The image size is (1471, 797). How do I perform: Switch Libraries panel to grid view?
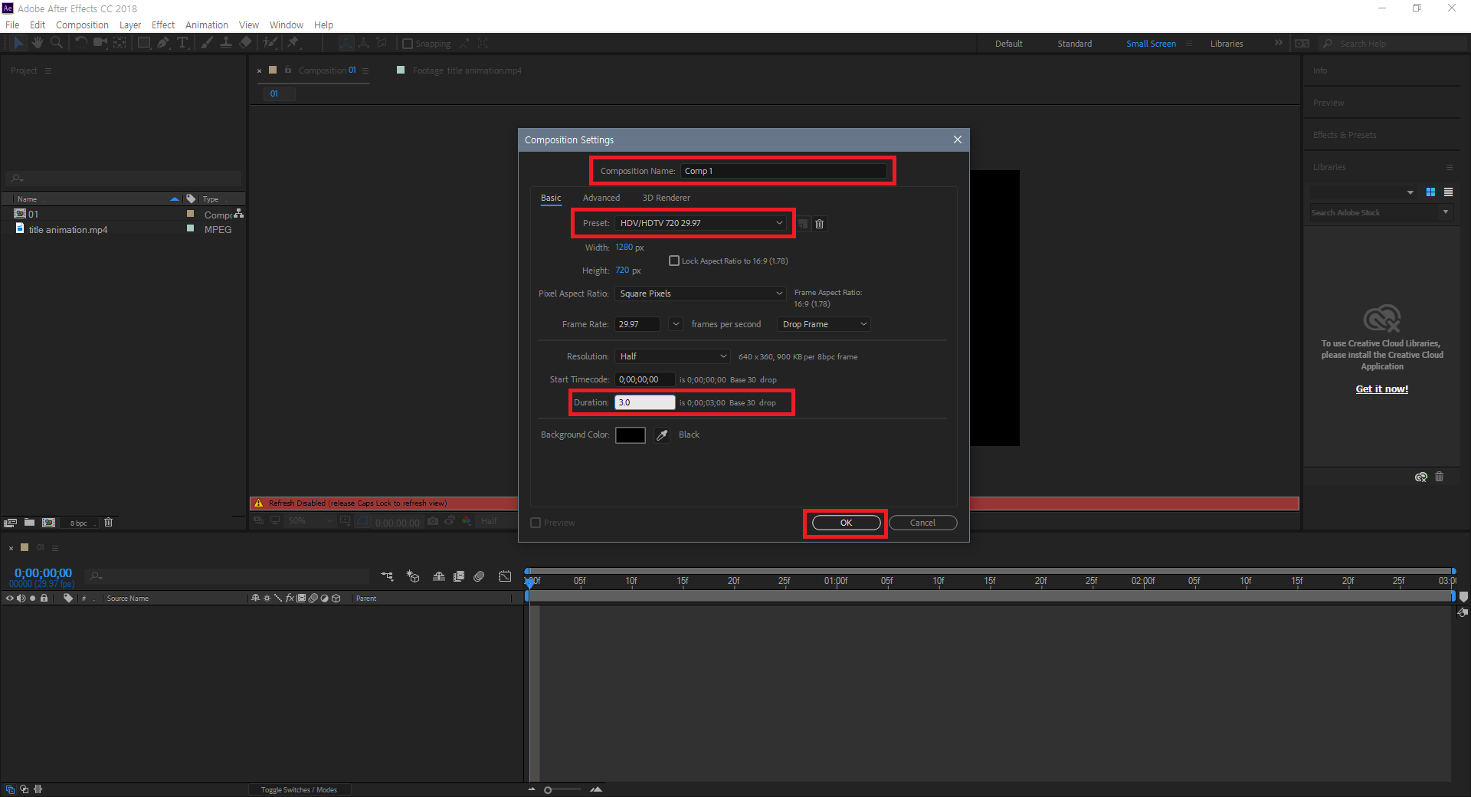point(1430,192)
